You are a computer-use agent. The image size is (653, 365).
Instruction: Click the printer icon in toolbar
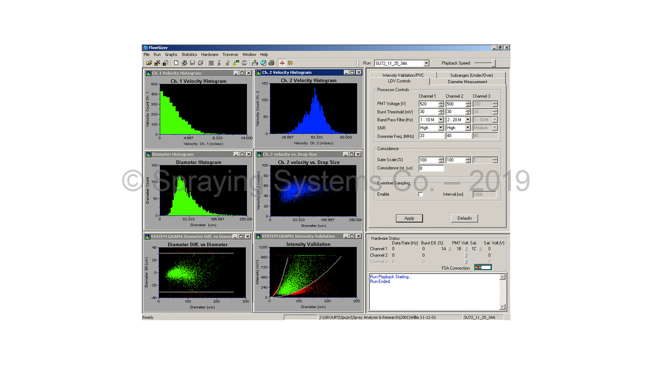(x=271, y=63)
